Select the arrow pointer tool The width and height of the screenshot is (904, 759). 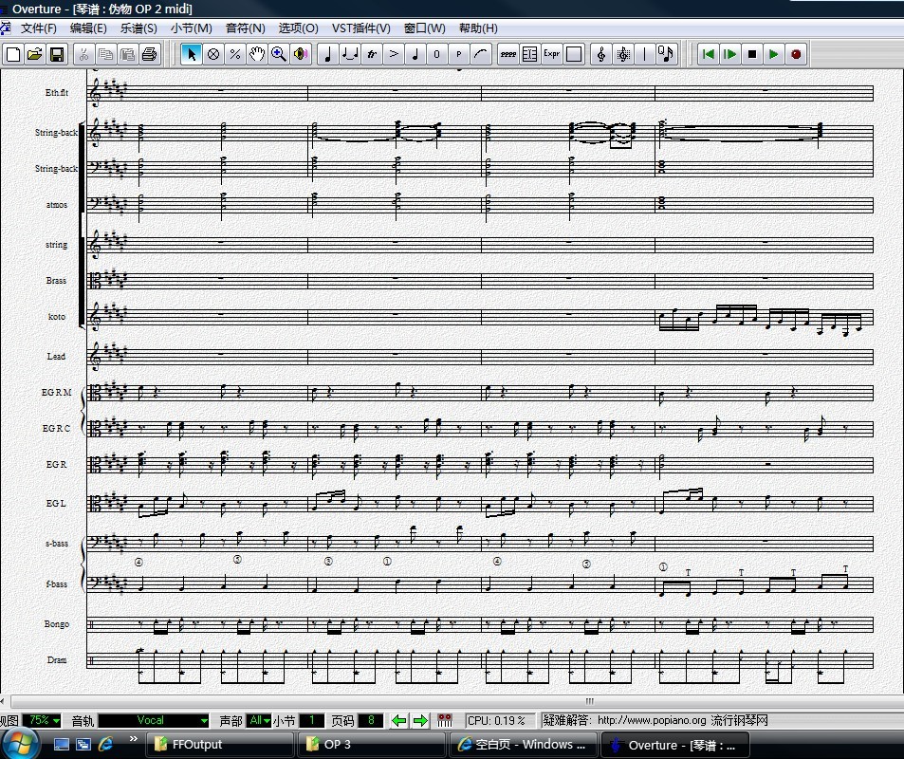click(192, 54)
